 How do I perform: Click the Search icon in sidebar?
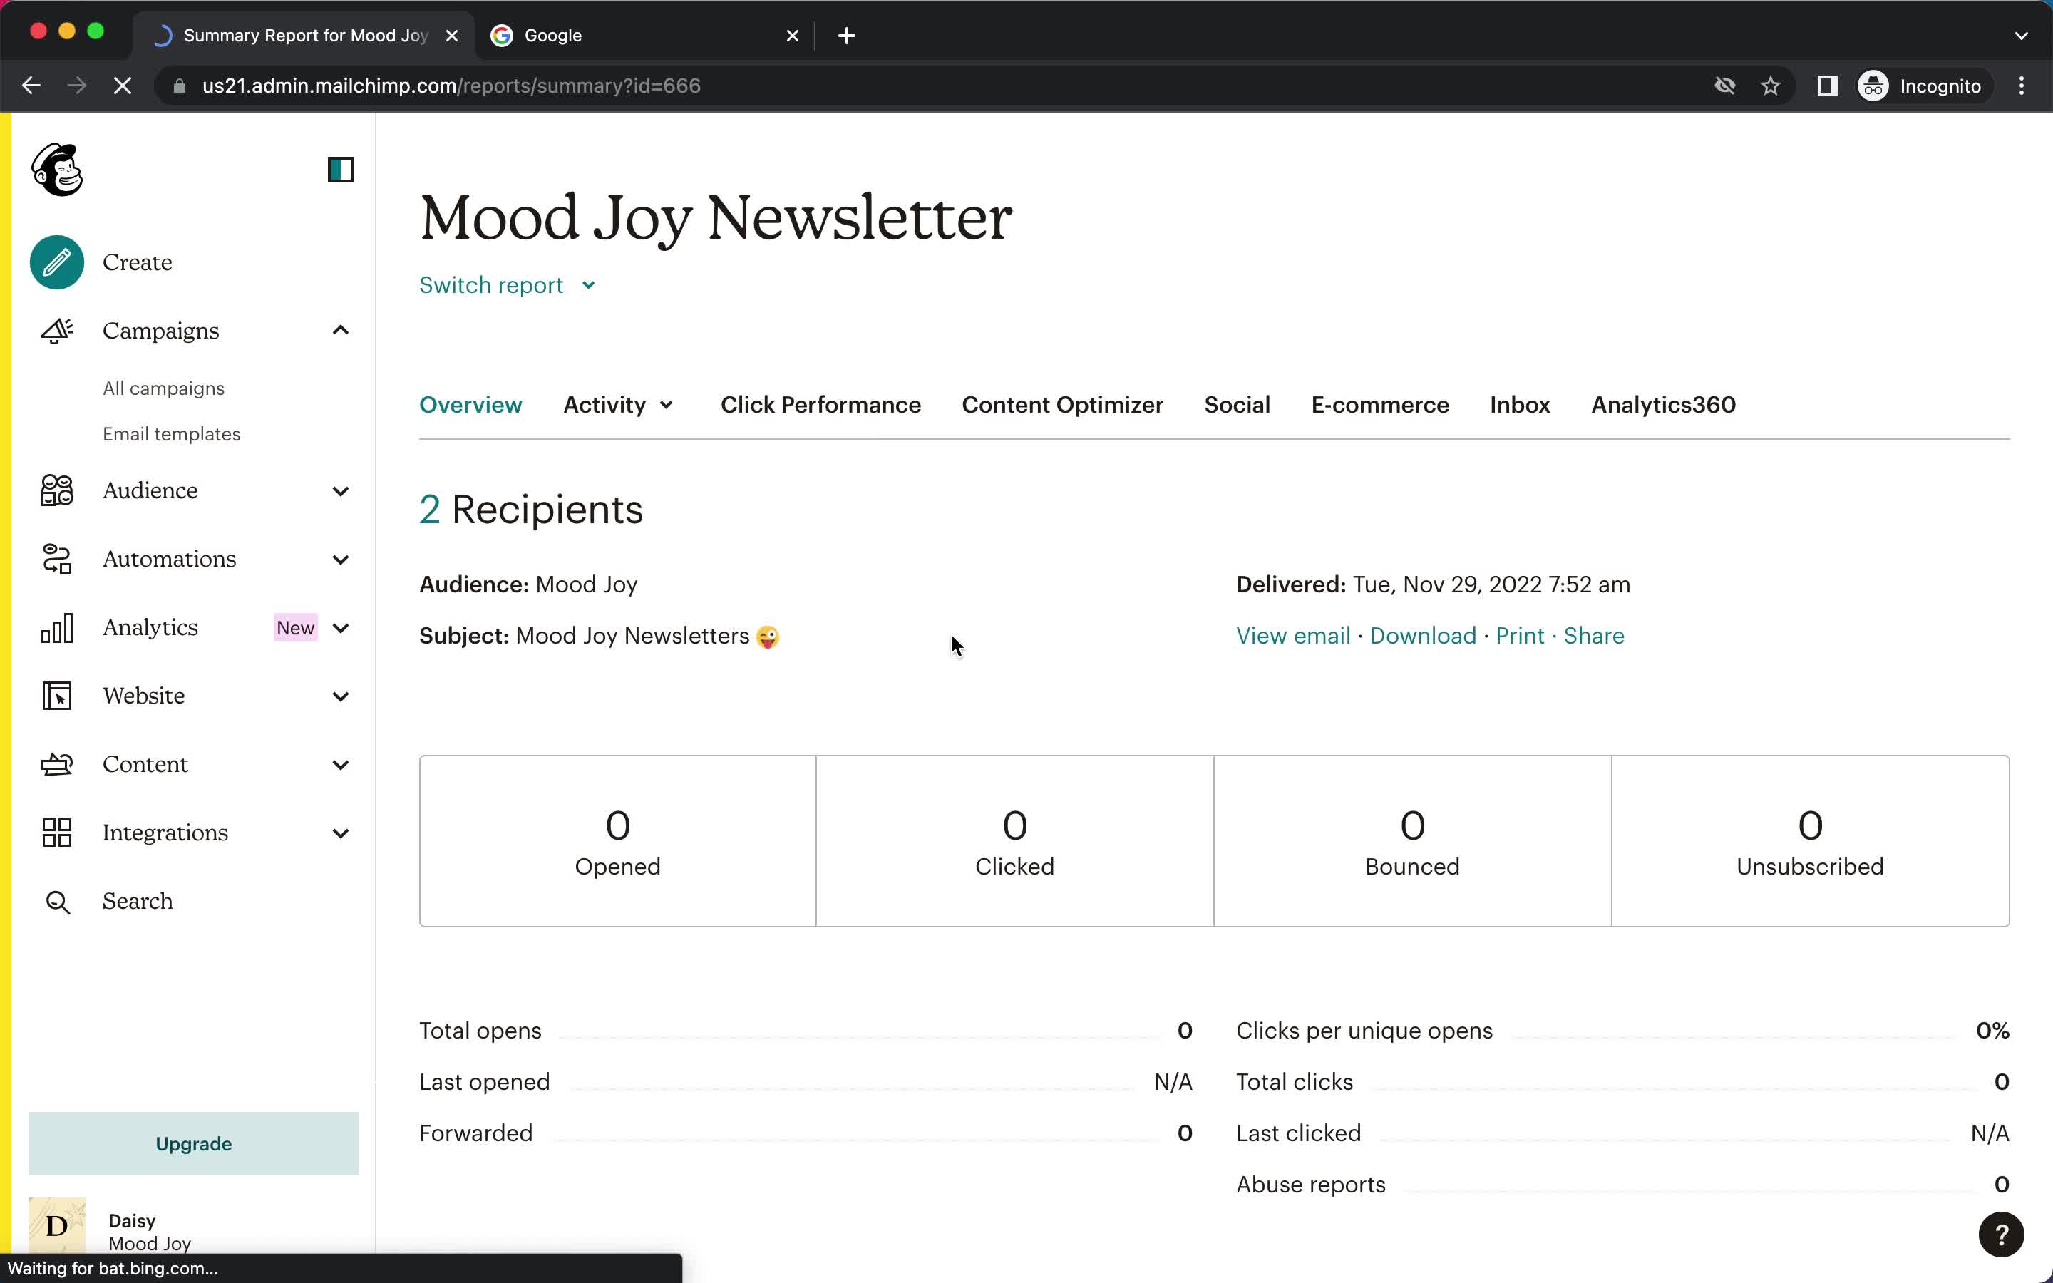58,902
